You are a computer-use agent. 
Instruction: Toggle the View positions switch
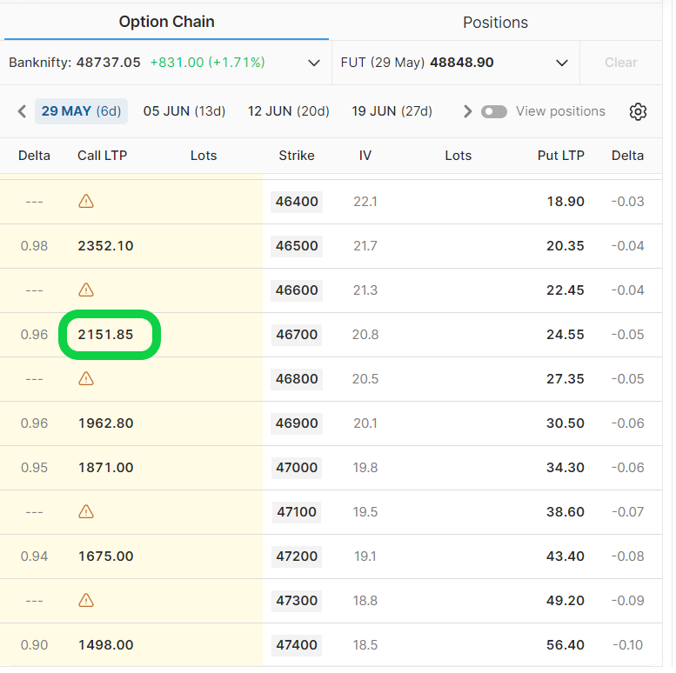point(494,111)
